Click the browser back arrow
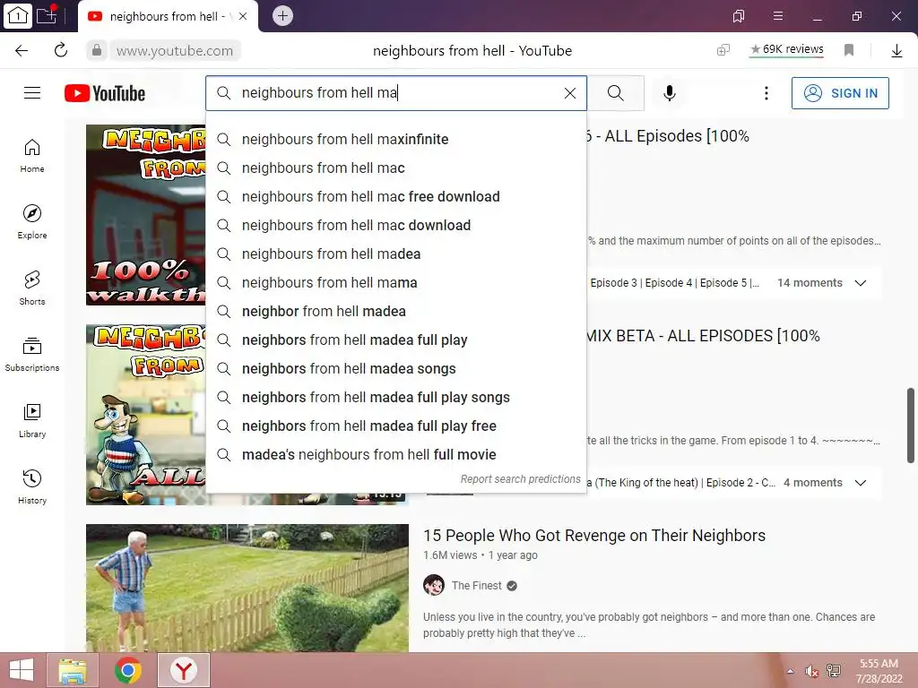The height and width of the screenshot is (688, 918). click(22, 50)
